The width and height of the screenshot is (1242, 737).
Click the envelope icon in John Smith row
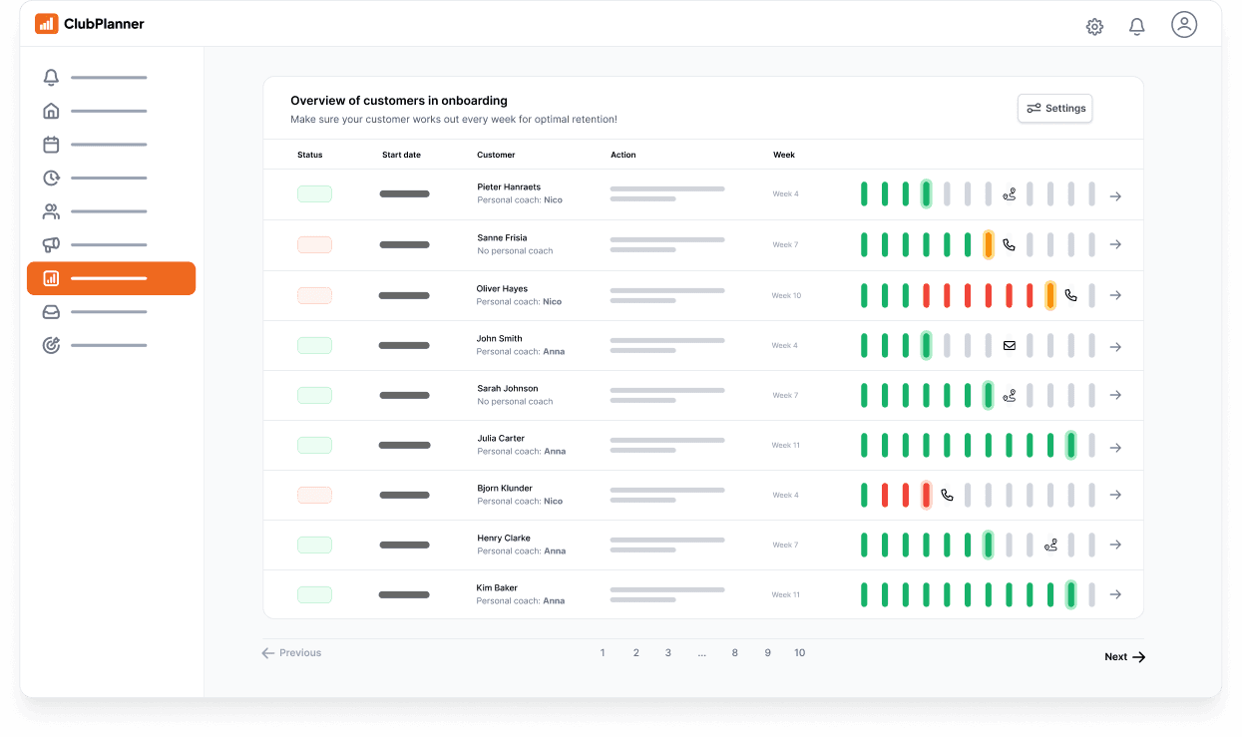tap(1009, 346)
